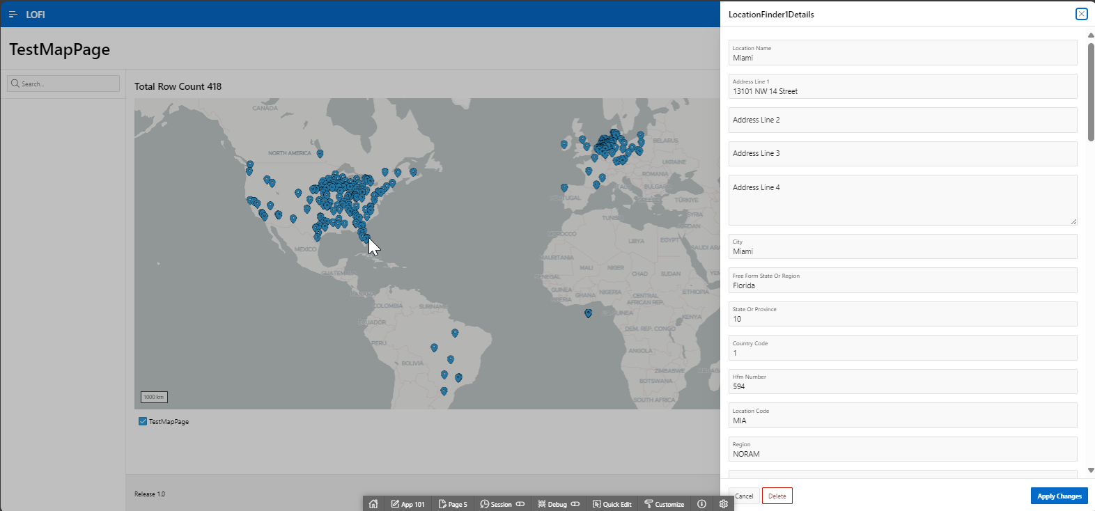
Task: Open the navigation hamburger menu
Action: [x=13, y=15]
